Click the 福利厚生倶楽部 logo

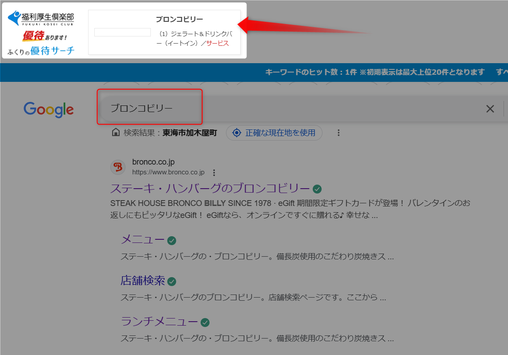pyautogui.click(x=41, y=19)
